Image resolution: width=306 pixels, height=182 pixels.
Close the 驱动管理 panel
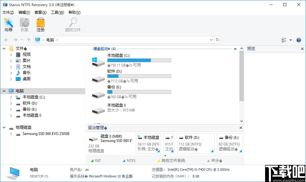(241, 128)
